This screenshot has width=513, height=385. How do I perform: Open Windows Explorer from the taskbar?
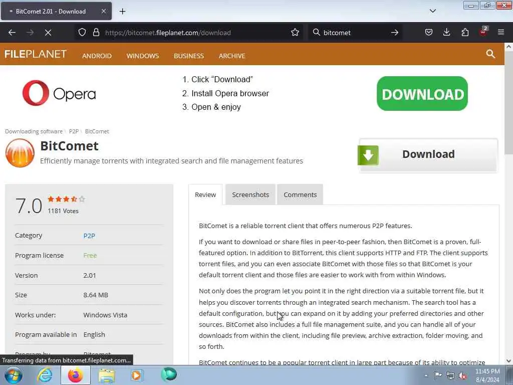click(x=106, y=376)
